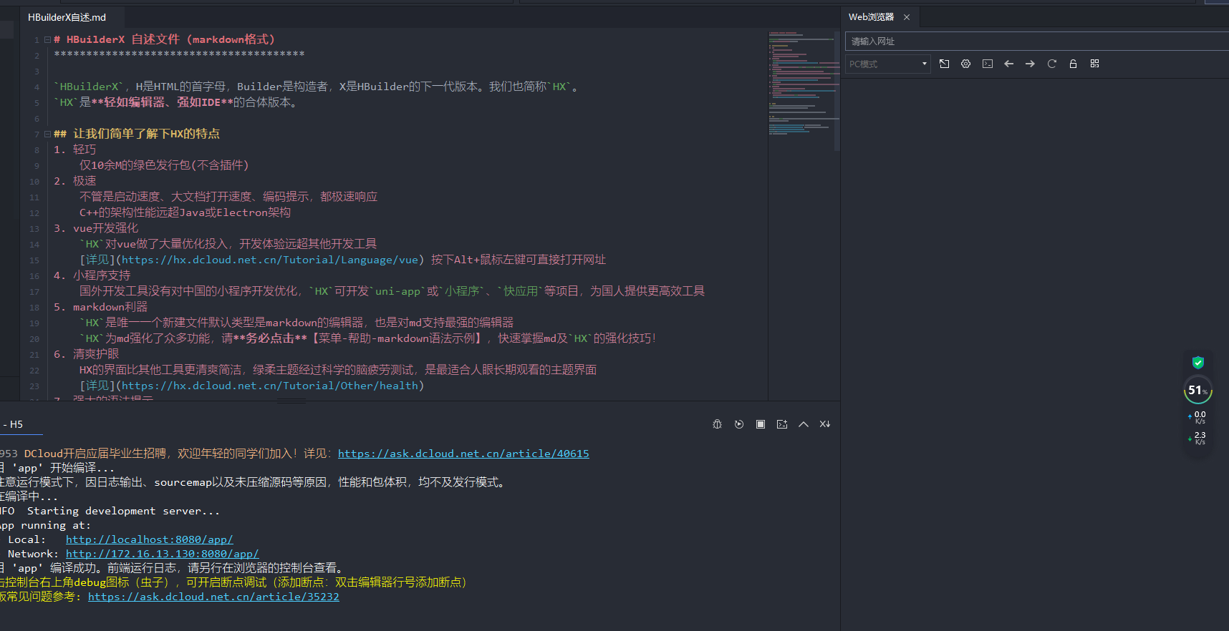The image size is (1229, 631).
Task: Pop out browser into external window
Action: coord(944,64)
